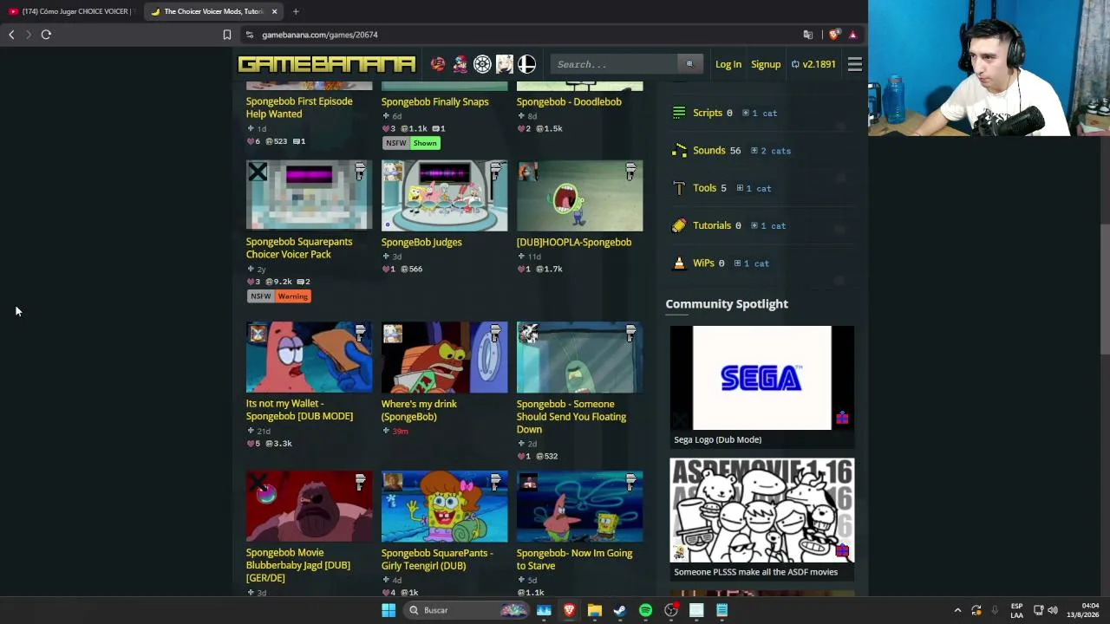Open the Windows Start menu

(388, 610)
